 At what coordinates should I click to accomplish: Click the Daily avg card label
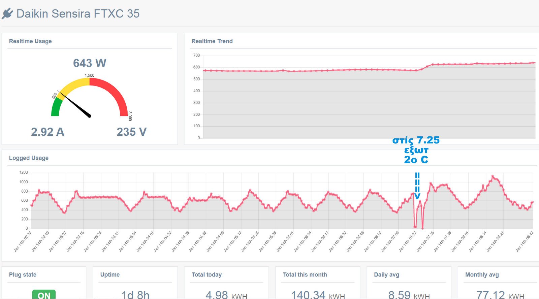click(386, 275)
